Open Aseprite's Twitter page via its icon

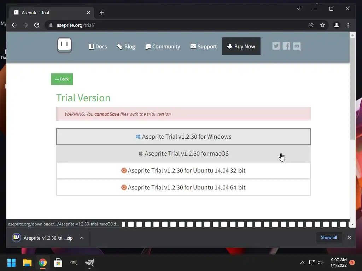point(276,46)
